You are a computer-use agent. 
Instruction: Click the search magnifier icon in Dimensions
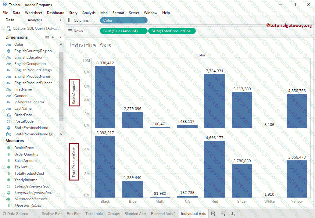click(x=53, y=37)
